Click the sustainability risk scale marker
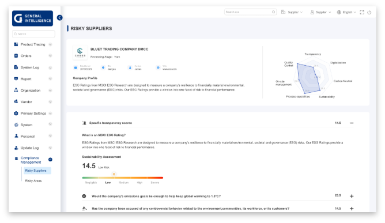 [x=114, y=174]
